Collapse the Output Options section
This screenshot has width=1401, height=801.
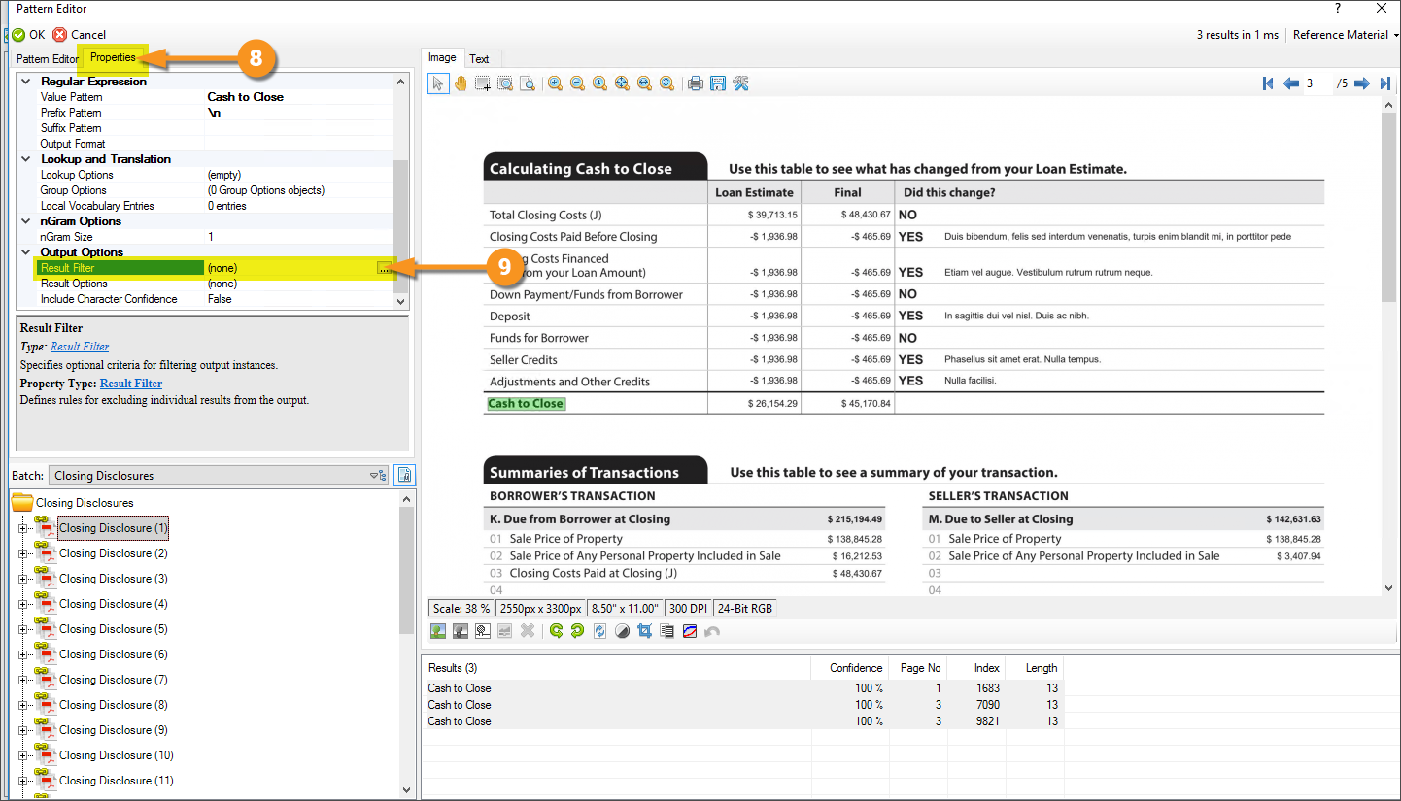pos(26,252)
